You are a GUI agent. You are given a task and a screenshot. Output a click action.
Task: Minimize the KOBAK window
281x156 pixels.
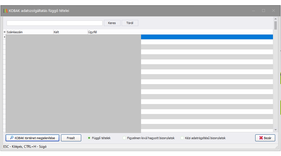pyautogui.click(x=253, y=11)
